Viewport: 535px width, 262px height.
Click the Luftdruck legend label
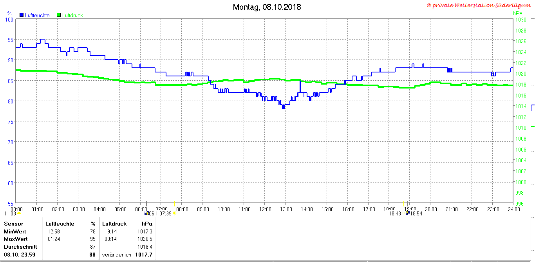coord(72,15)
